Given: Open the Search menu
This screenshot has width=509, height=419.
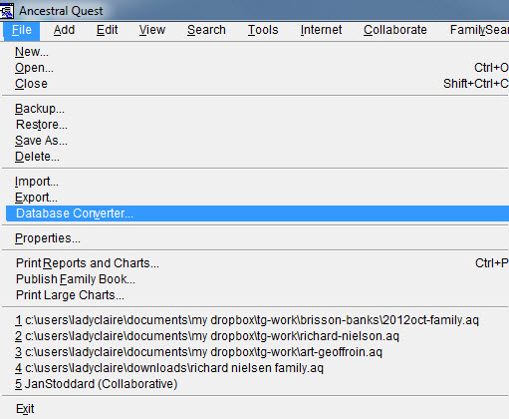Looking at the screenshot, I should (x=206, y=30).
